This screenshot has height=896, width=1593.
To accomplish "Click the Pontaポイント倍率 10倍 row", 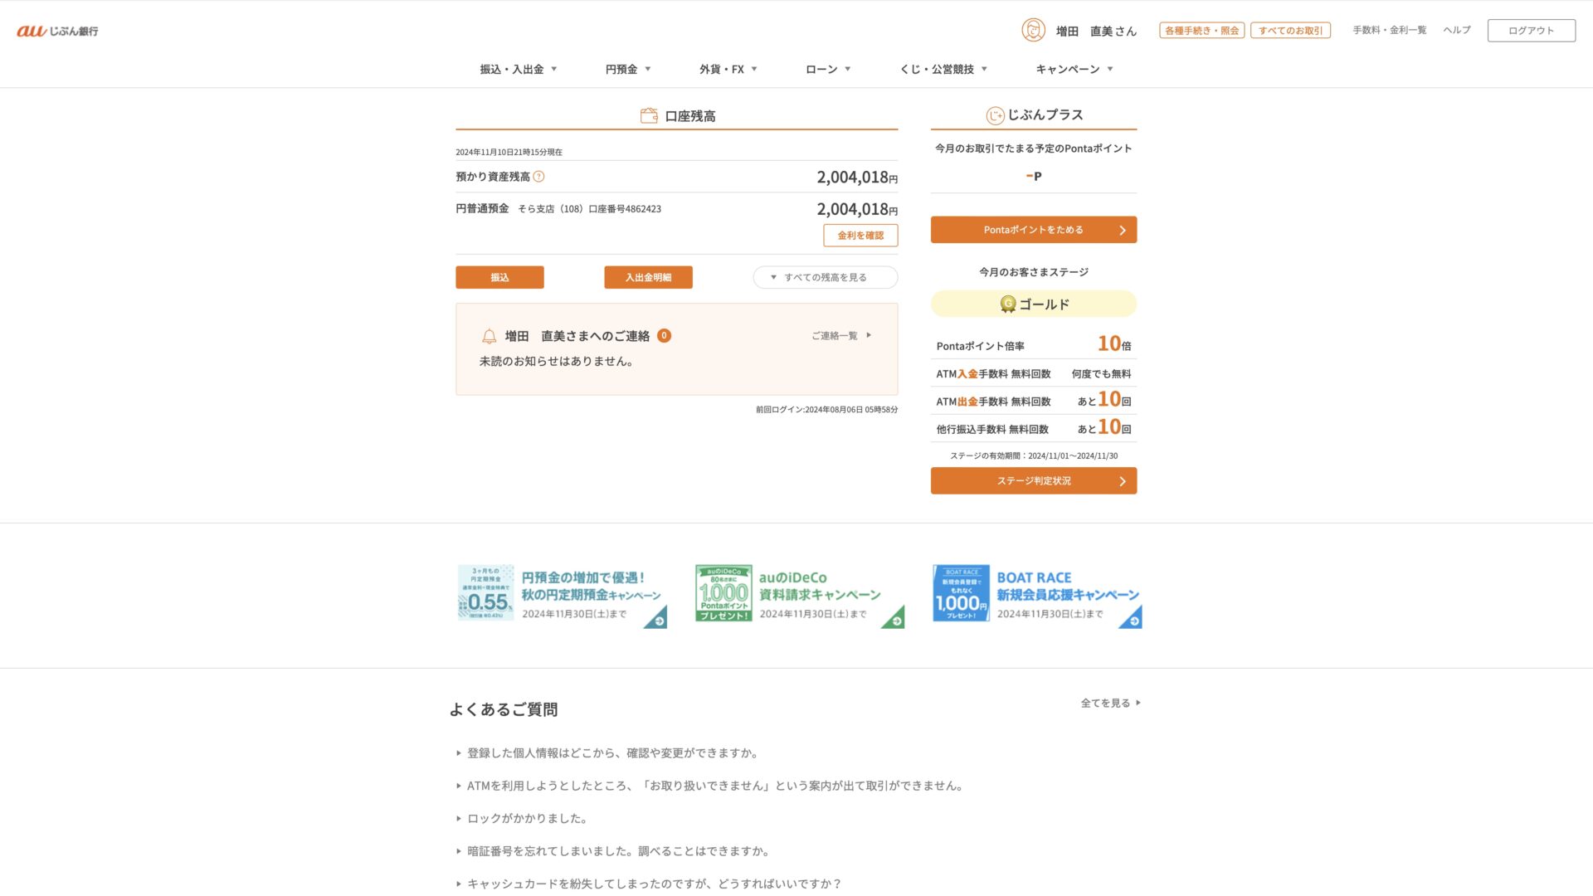I will (x=1034, y=344).
